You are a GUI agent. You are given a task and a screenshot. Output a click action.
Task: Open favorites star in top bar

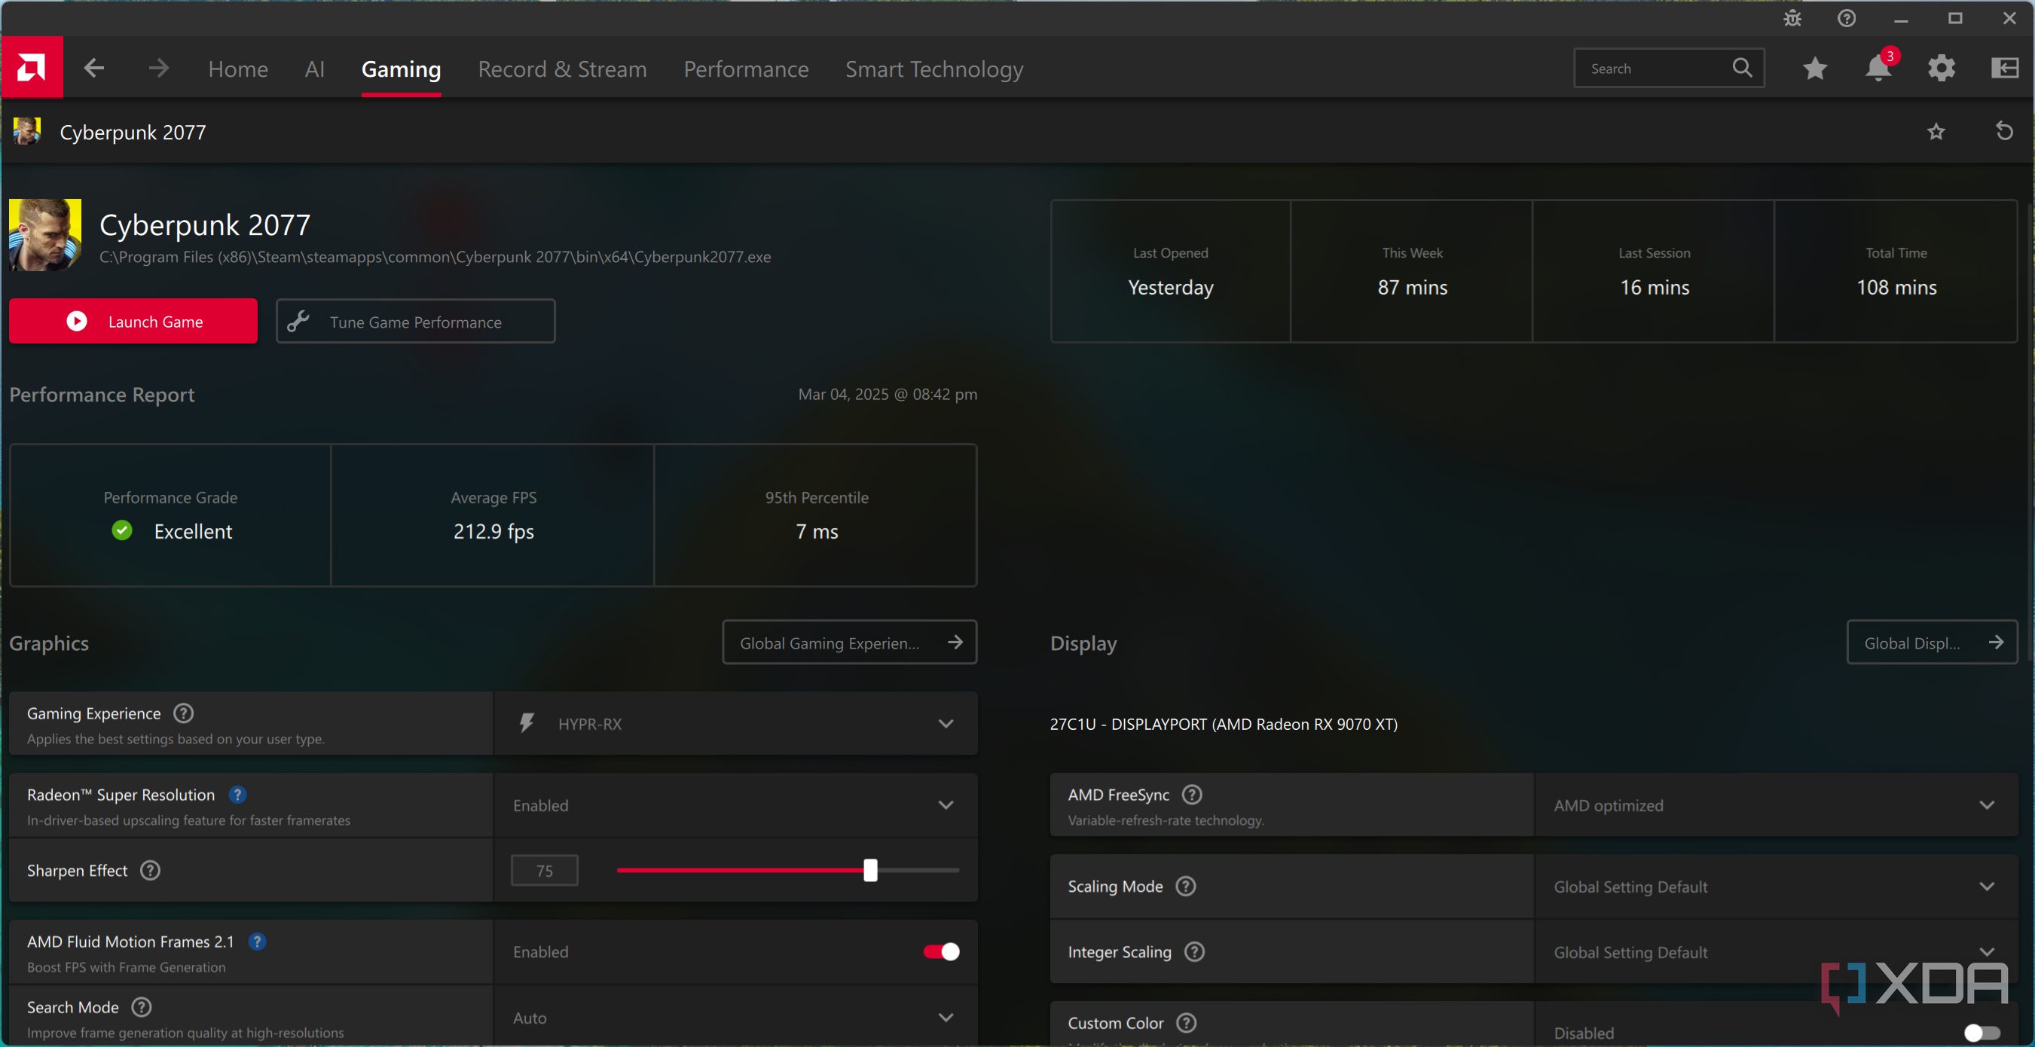tap(1814, 69)
